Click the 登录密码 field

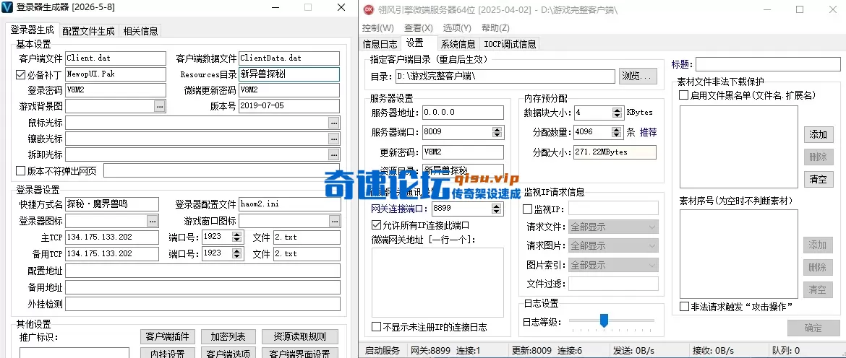click(116, 90)
